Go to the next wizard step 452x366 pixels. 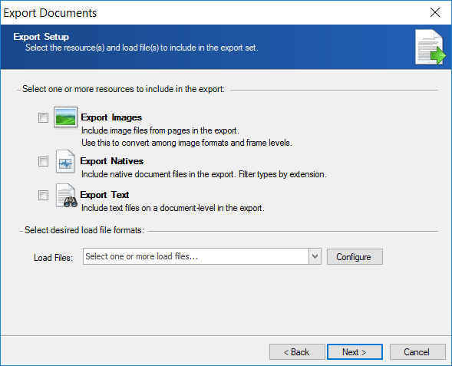click(x=355, y=351)
